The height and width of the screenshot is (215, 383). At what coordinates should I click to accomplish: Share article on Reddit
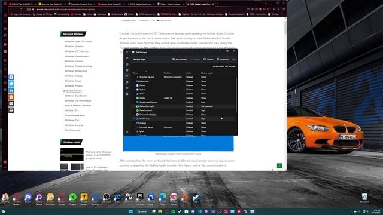pos(11,97)
